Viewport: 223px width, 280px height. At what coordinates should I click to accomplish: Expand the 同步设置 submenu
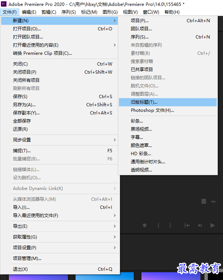click(60, 140)
